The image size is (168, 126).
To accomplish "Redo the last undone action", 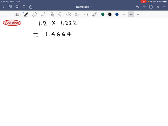I will (144, 7).
